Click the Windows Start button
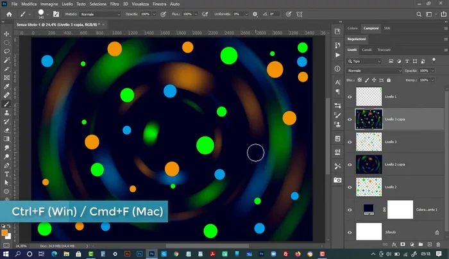Screen dimensions: 449x259 tap(5, 254)
